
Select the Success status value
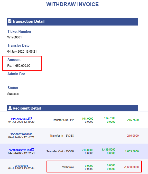13,94
